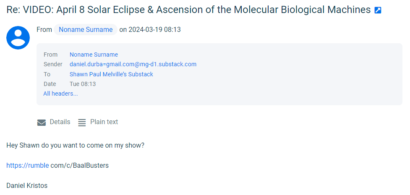Click the Noname Surname chip beside the avatar
The height and width of the screenshot is (195, 410).
tap(86, 30)
